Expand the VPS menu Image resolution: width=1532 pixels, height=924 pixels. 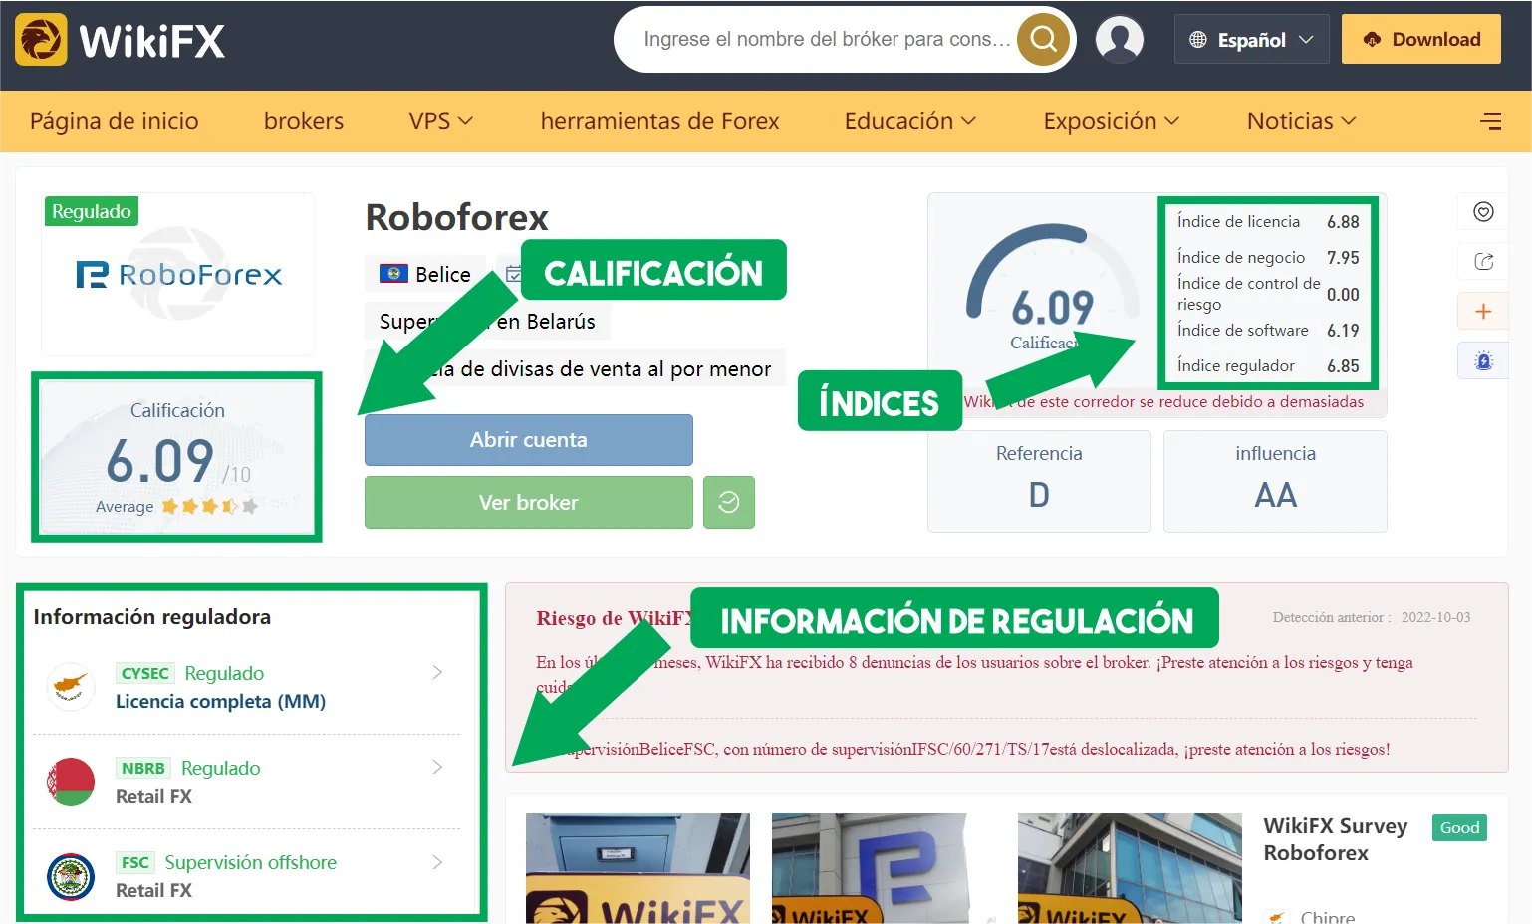click(x=440, y=121)
